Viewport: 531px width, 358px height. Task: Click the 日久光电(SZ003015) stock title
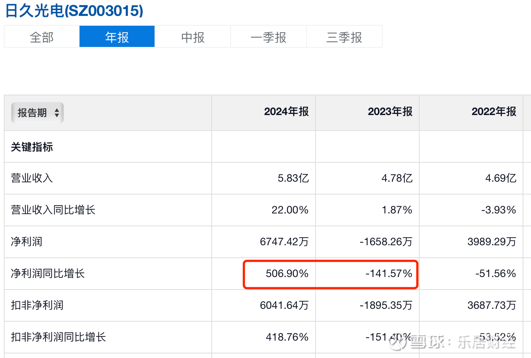[74, 11]
